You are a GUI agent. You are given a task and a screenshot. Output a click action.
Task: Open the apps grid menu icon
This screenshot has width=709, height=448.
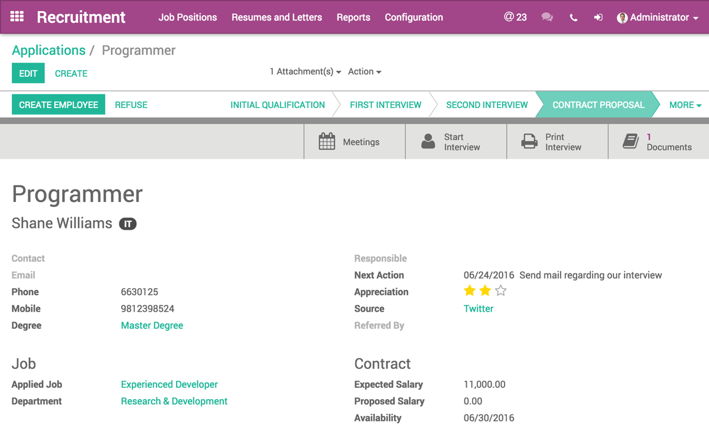point(17,17)
